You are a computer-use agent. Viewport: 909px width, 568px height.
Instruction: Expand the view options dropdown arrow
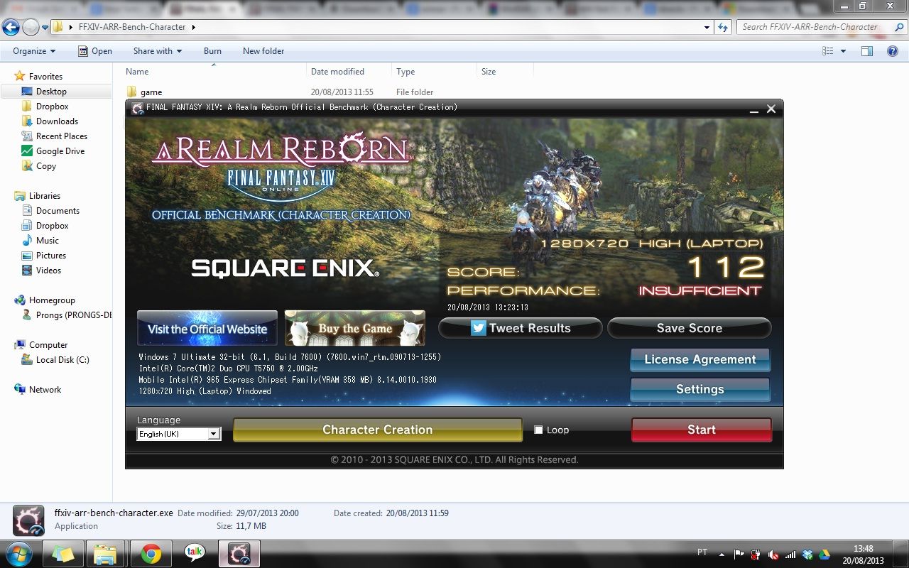(844, 51)
